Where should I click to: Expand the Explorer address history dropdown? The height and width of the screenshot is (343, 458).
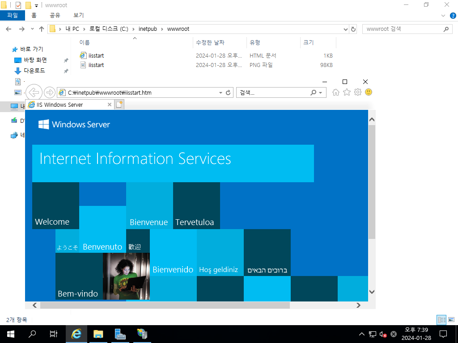(346, 29)
